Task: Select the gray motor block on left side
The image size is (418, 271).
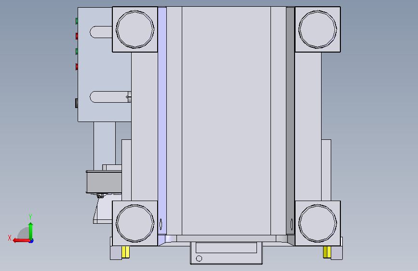Action: coord(104,182)
